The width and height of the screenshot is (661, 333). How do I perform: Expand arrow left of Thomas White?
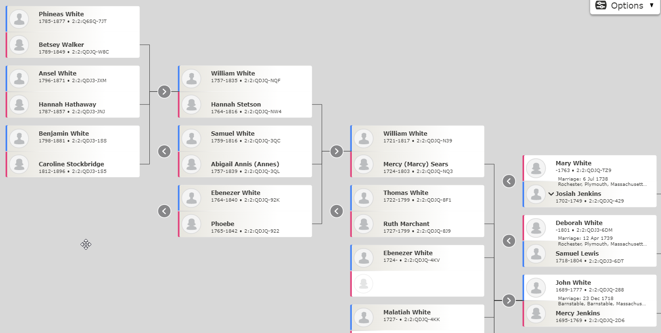(336, 211)
